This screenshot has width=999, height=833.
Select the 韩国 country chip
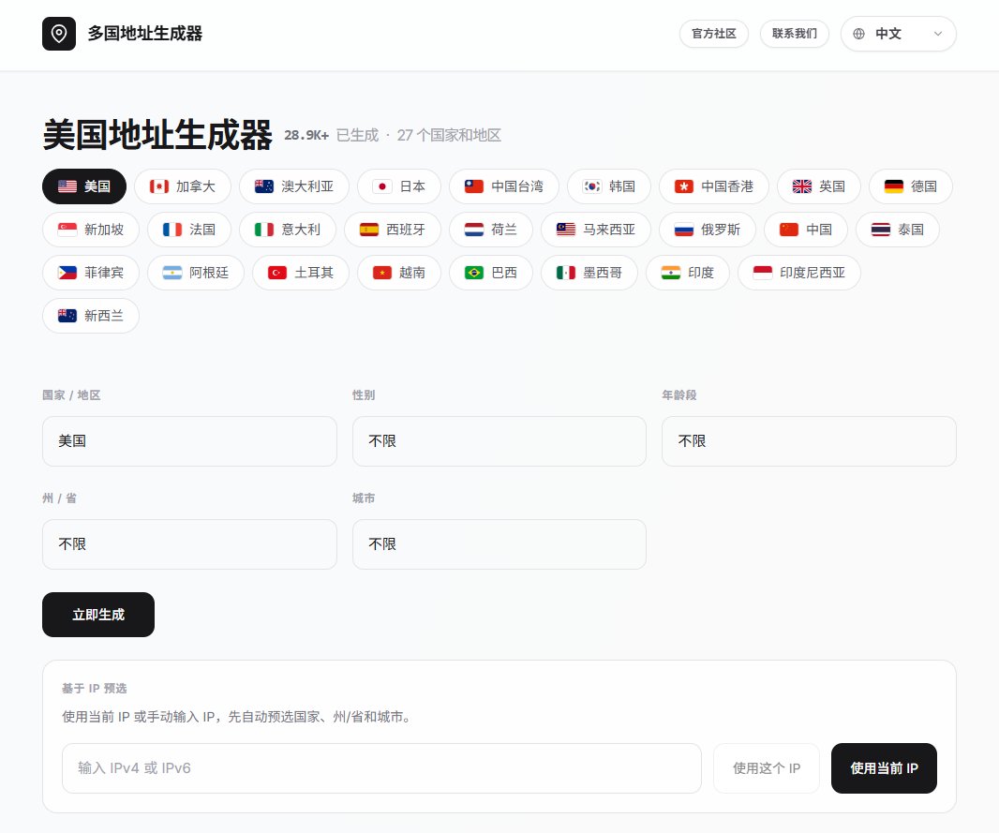[609, 186]
